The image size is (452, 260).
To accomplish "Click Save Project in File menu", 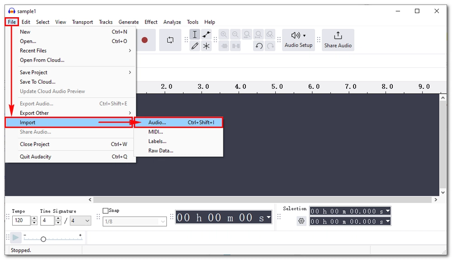I will 33,72.
